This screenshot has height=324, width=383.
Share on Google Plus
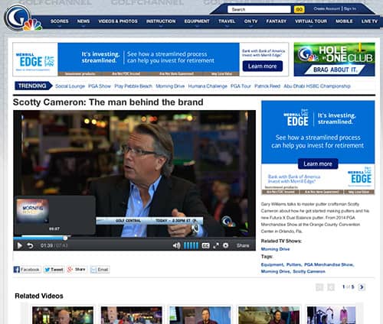tap(77, 269)
